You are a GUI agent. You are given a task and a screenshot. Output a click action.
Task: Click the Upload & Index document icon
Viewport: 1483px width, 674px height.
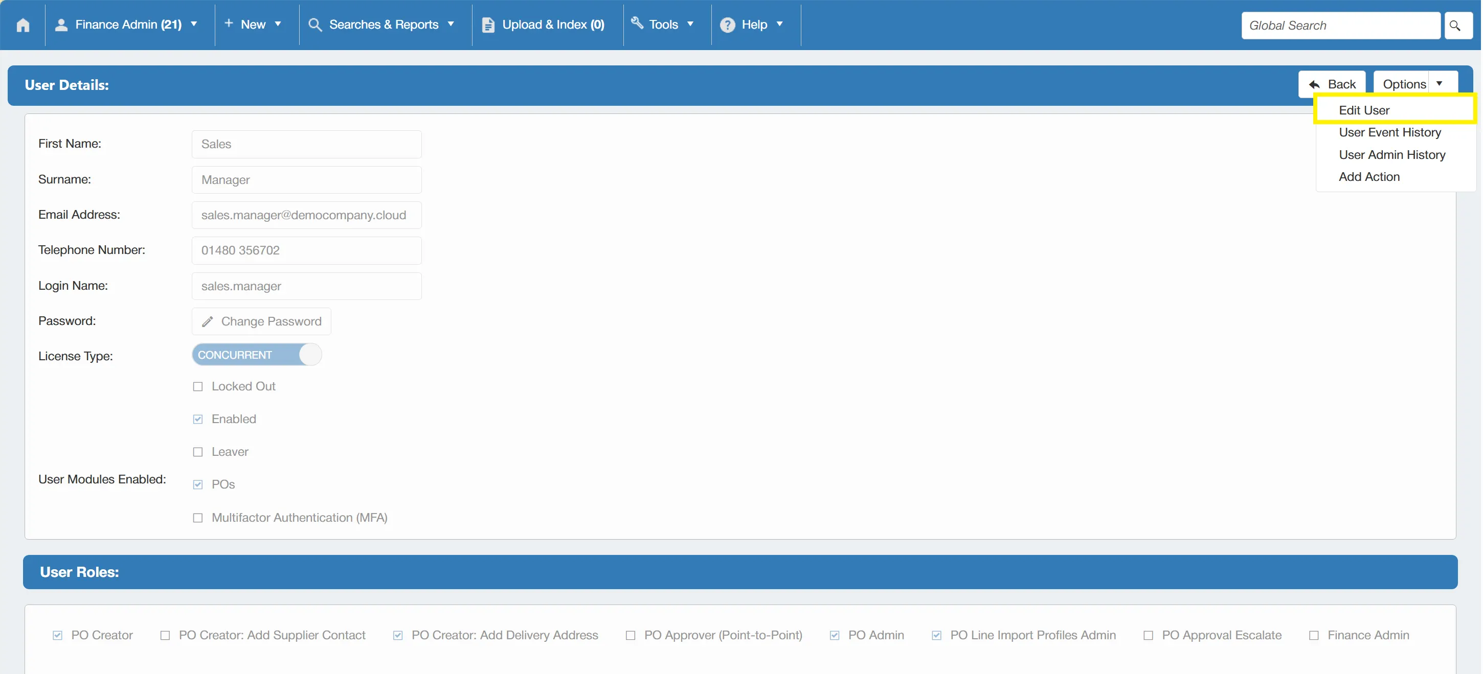[x=488, y=26]
